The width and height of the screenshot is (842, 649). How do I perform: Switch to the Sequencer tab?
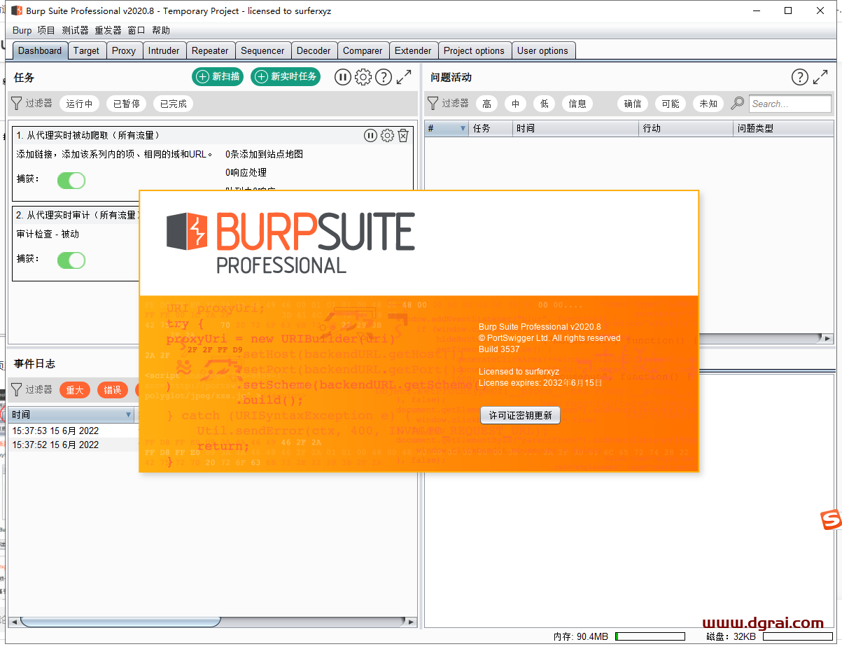click(x=262, y=50)
